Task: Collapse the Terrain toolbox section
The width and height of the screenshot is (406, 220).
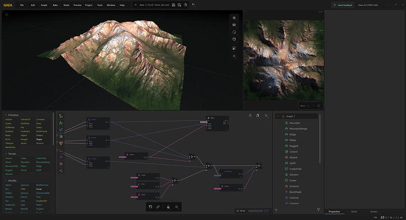Action: click(x=6, y=154)
